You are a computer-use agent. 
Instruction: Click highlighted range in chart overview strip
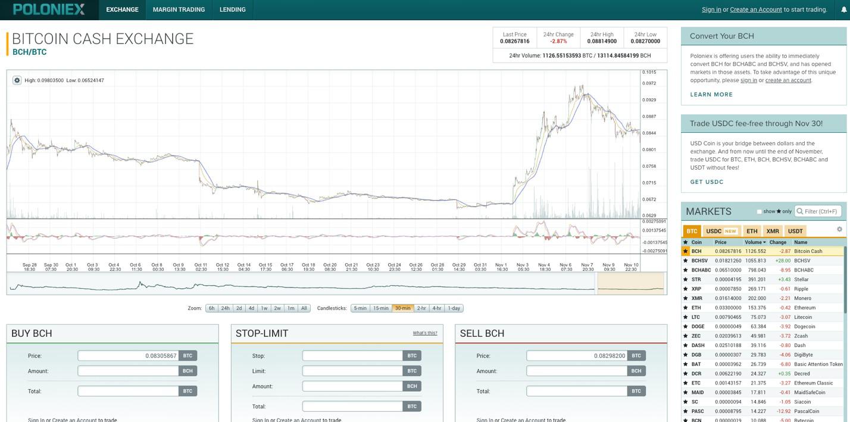630,283
